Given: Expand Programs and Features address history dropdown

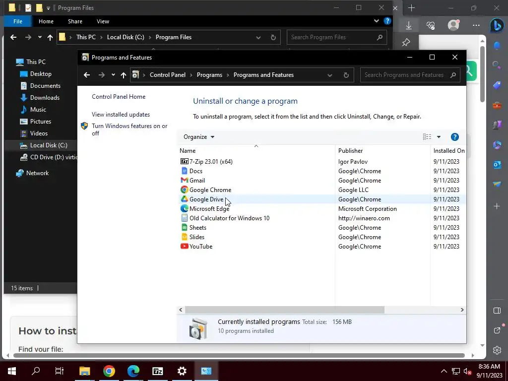Looking at the screenshot, I should point(330,75).
